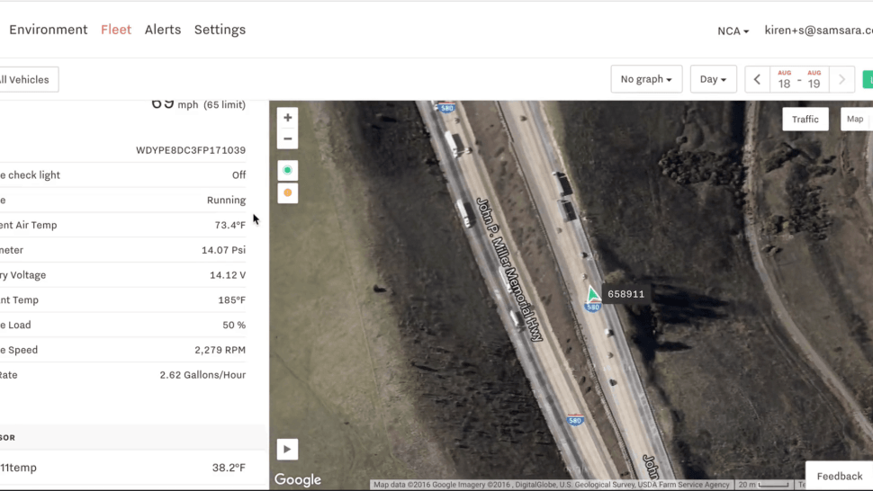
Task: Click the fuel rate 2.62 Gallons/Hour value
Action: (x=202, y=375)
